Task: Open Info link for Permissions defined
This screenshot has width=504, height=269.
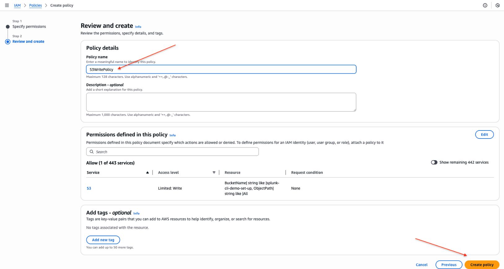Action: (x=173, y=135)
